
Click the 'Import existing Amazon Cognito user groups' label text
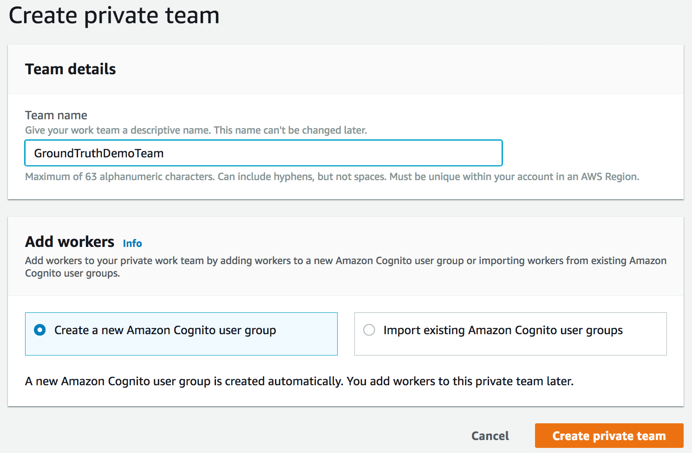(x=503, y=330)
